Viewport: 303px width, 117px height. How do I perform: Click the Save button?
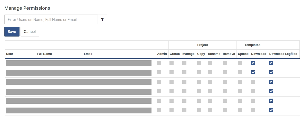tap(12, 32)
